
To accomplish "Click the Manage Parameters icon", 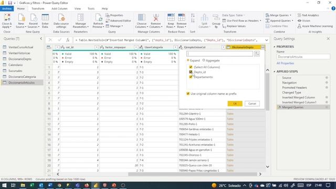I will pos(80,17).
